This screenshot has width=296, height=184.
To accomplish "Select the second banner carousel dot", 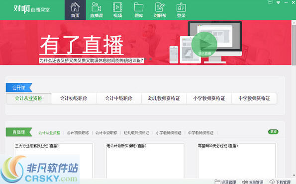I will pyautogui.click(x=150, y=59).
